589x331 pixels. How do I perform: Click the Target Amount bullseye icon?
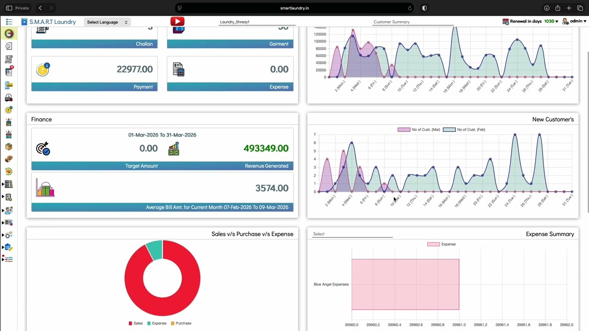click(43, 148)
